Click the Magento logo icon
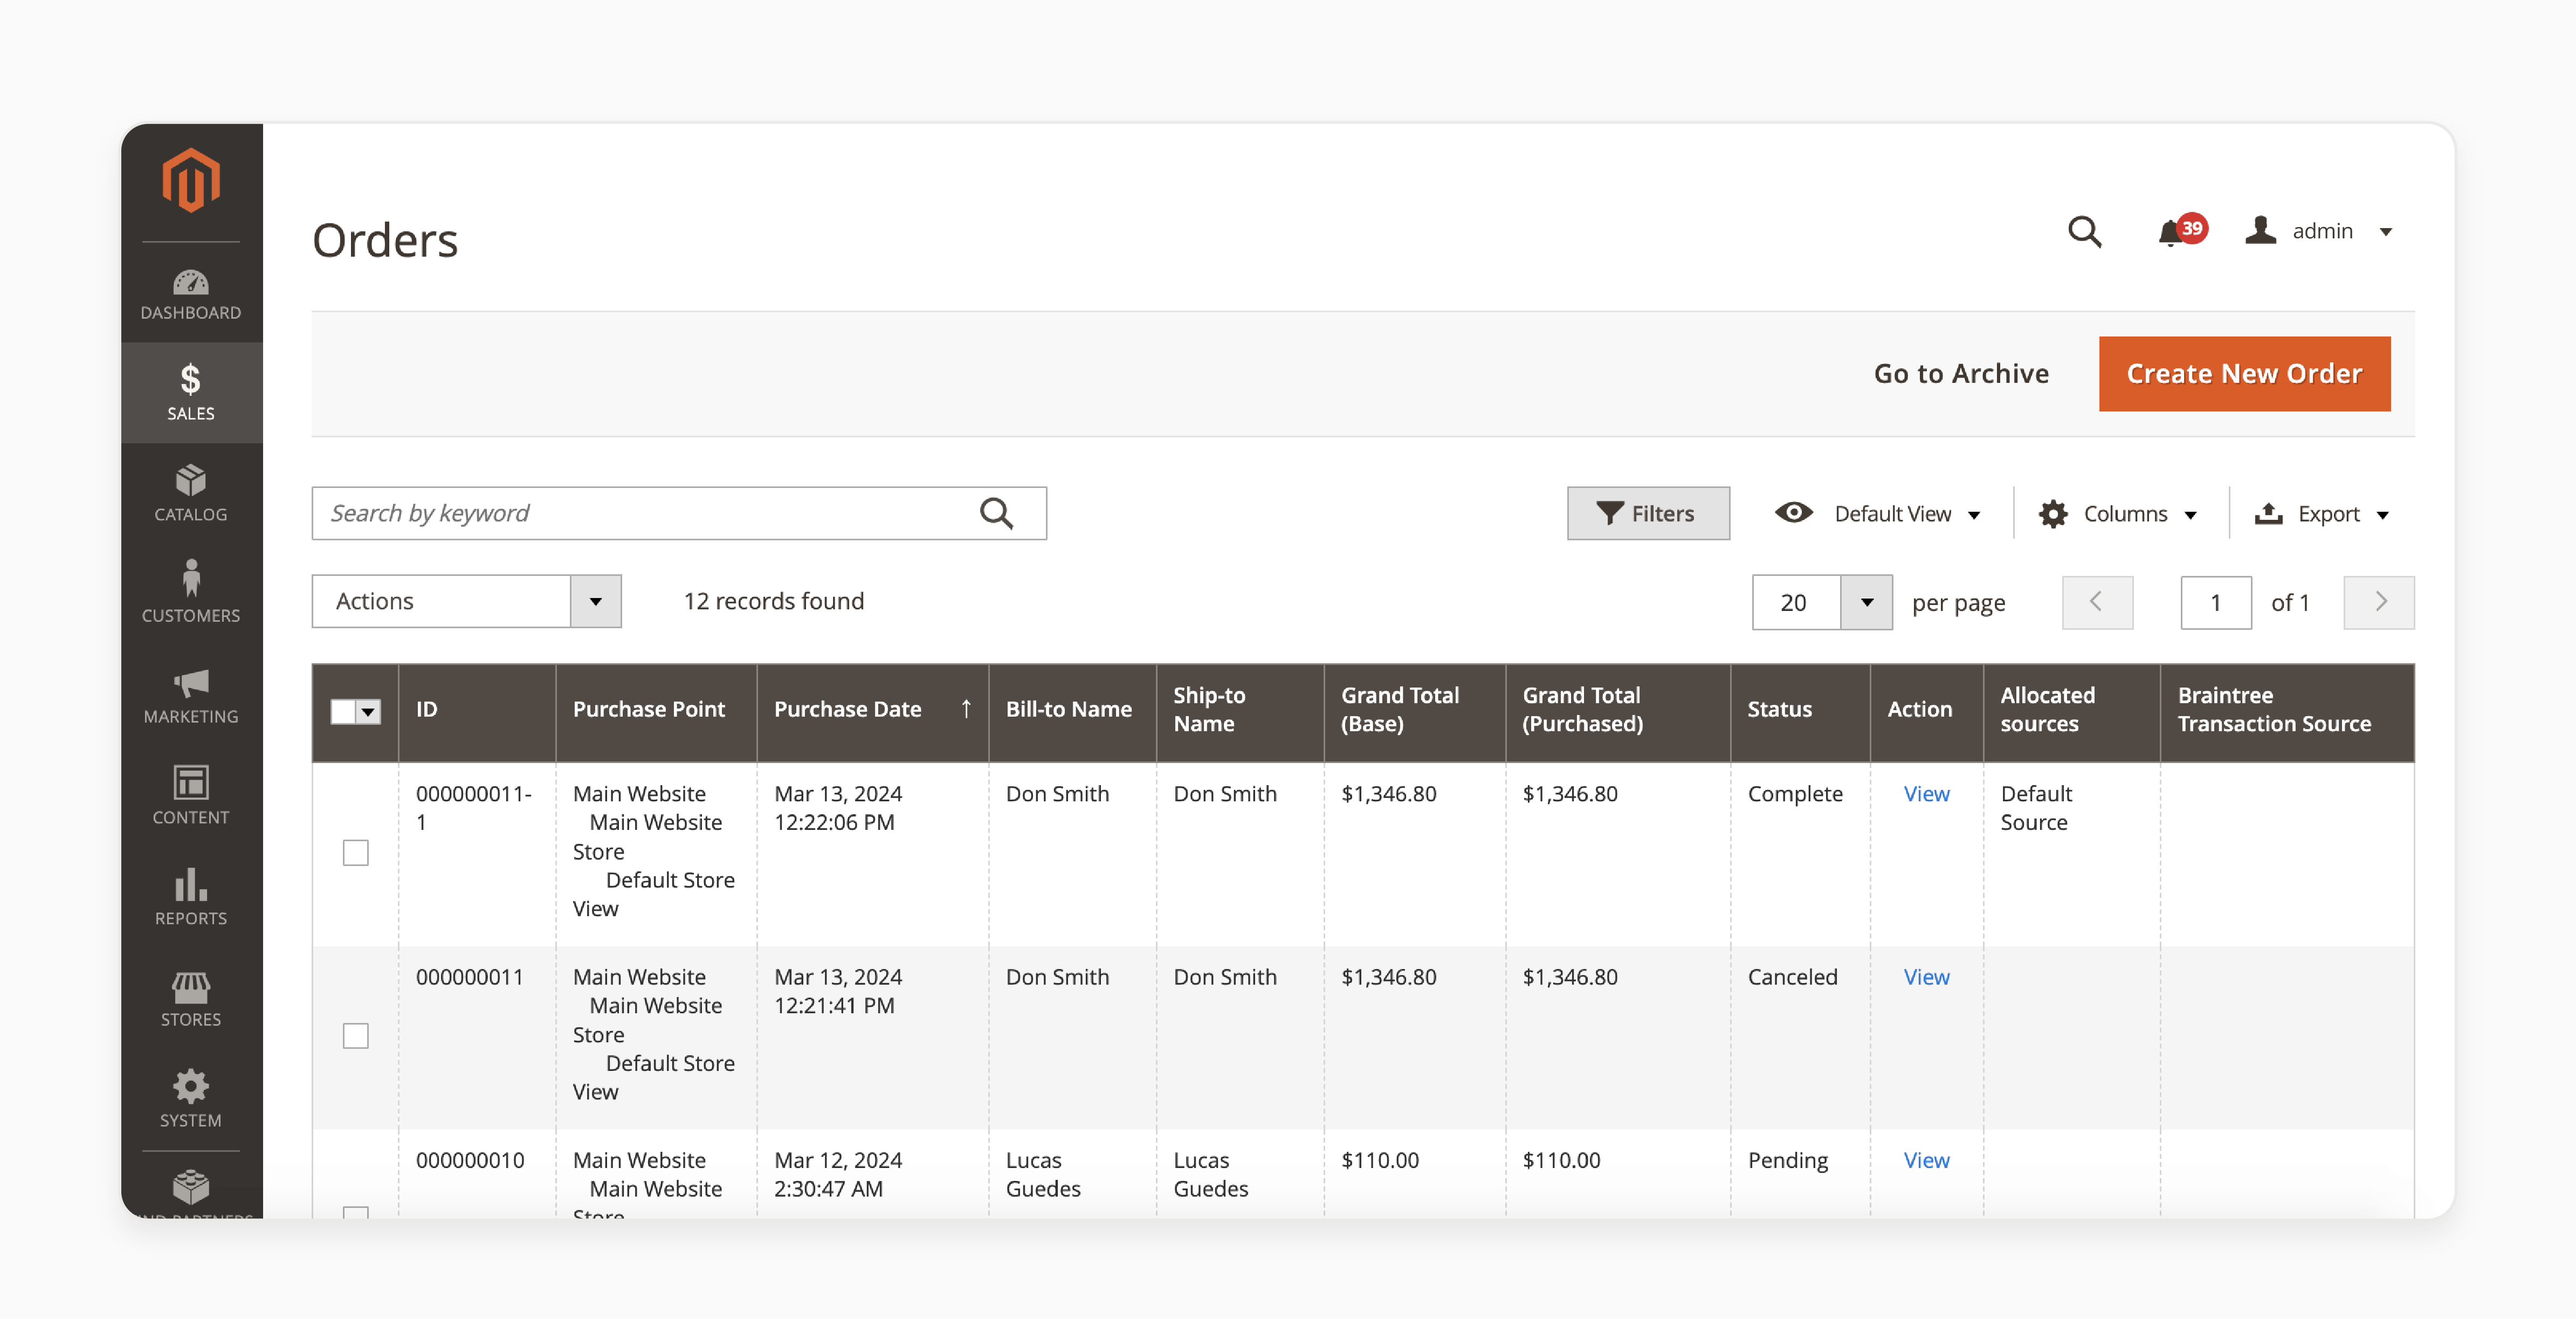Viewport: 2576px width, 1319px height. tap(190, 181)
